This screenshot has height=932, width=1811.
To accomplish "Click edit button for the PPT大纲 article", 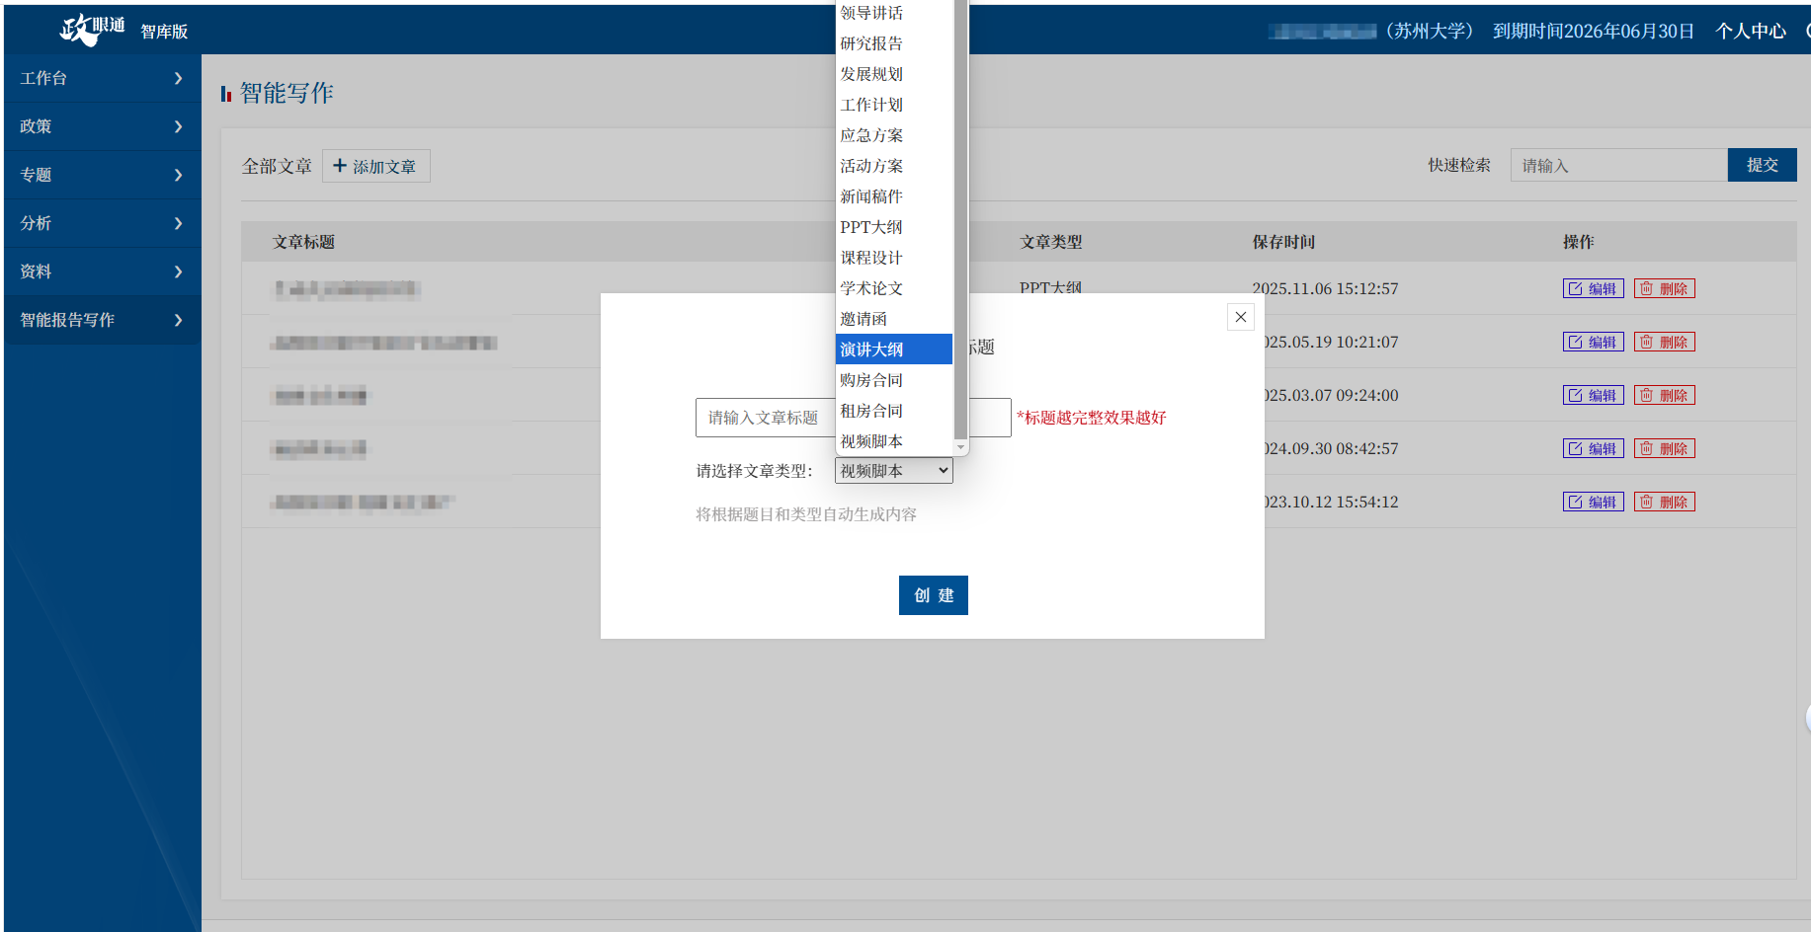I will click(1593, 289).
